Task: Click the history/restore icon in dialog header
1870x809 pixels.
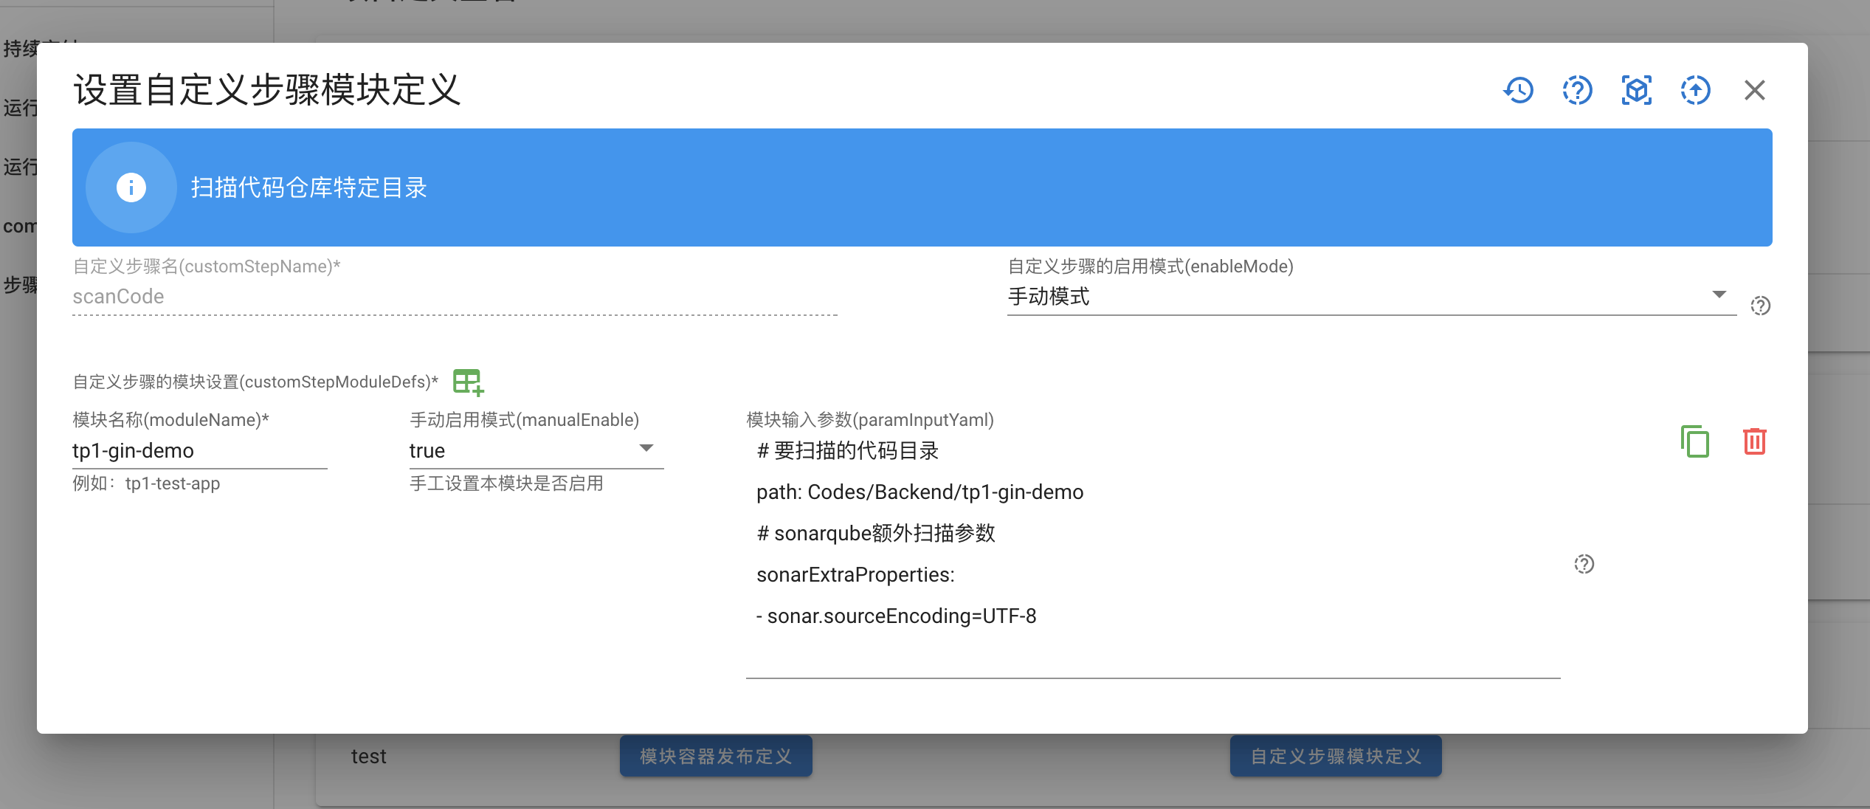Action: (x=1518, y=90)
